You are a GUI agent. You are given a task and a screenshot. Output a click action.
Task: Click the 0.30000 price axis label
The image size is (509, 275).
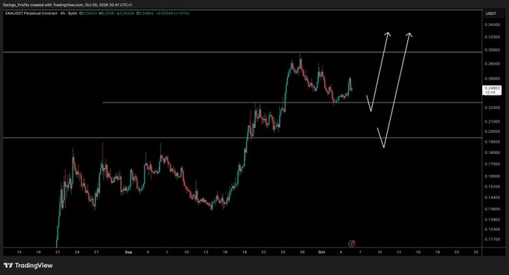(x=492, y=50)
